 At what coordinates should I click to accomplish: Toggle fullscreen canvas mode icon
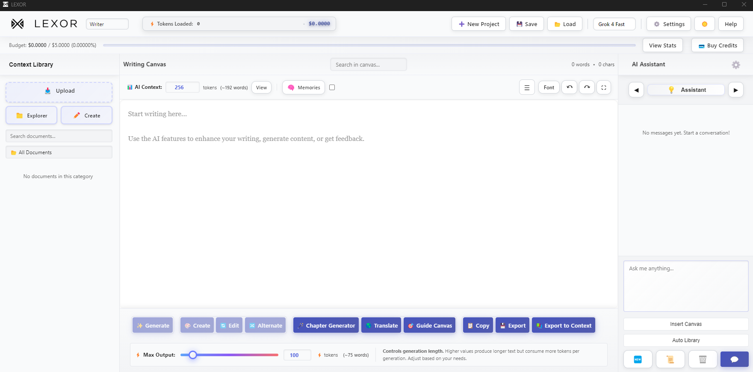[x=604, y=87]
